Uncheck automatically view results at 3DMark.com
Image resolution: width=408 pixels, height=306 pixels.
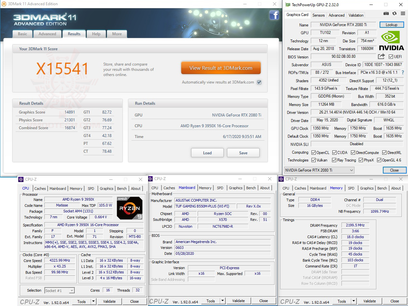coord(259,82)
